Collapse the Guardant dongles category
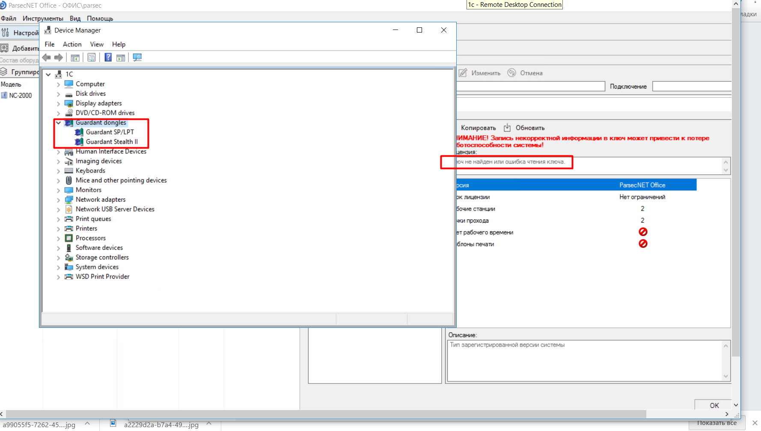The image size is (761, 431). coord(58,123)
